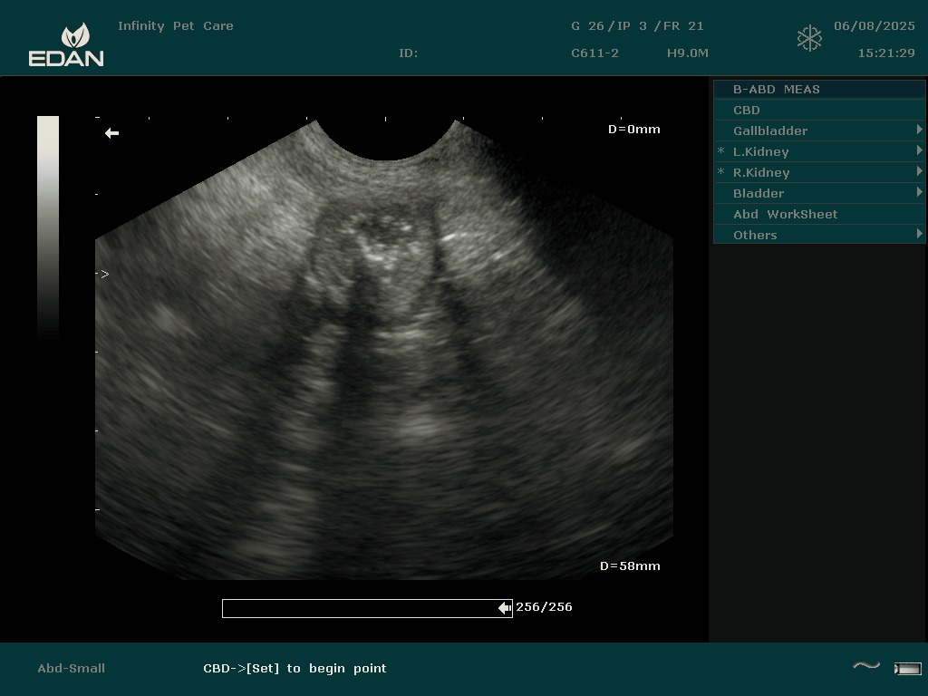Click the image orientation arrow marker
The width and height of the screenshot is (928, 696).
[x=111, y=133]
